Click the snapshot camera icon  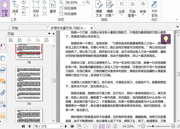[24, 2]
